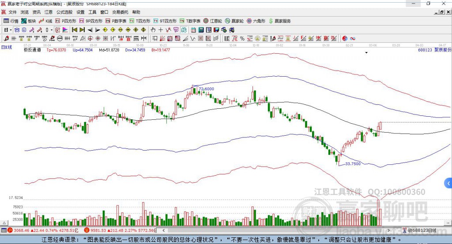Image resolution: width=452 pixels, height=244 pixels.
Task: Toggle the colorful triangle icon
Action: (65, 30)
